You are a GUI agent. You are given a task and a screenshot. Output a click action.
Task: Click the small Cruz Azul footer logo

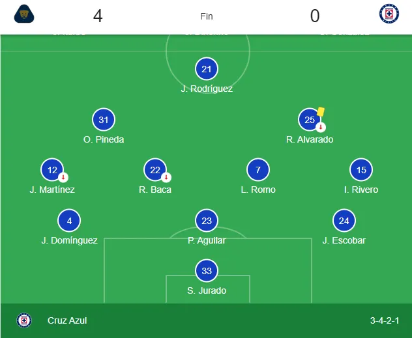(x=24, y=320)
